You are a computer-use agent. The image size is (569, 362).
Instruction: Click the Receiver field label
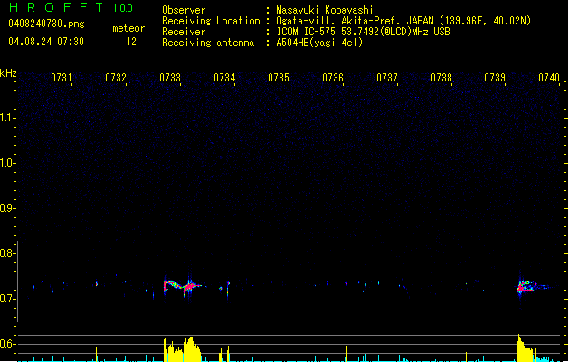(184, 32)
